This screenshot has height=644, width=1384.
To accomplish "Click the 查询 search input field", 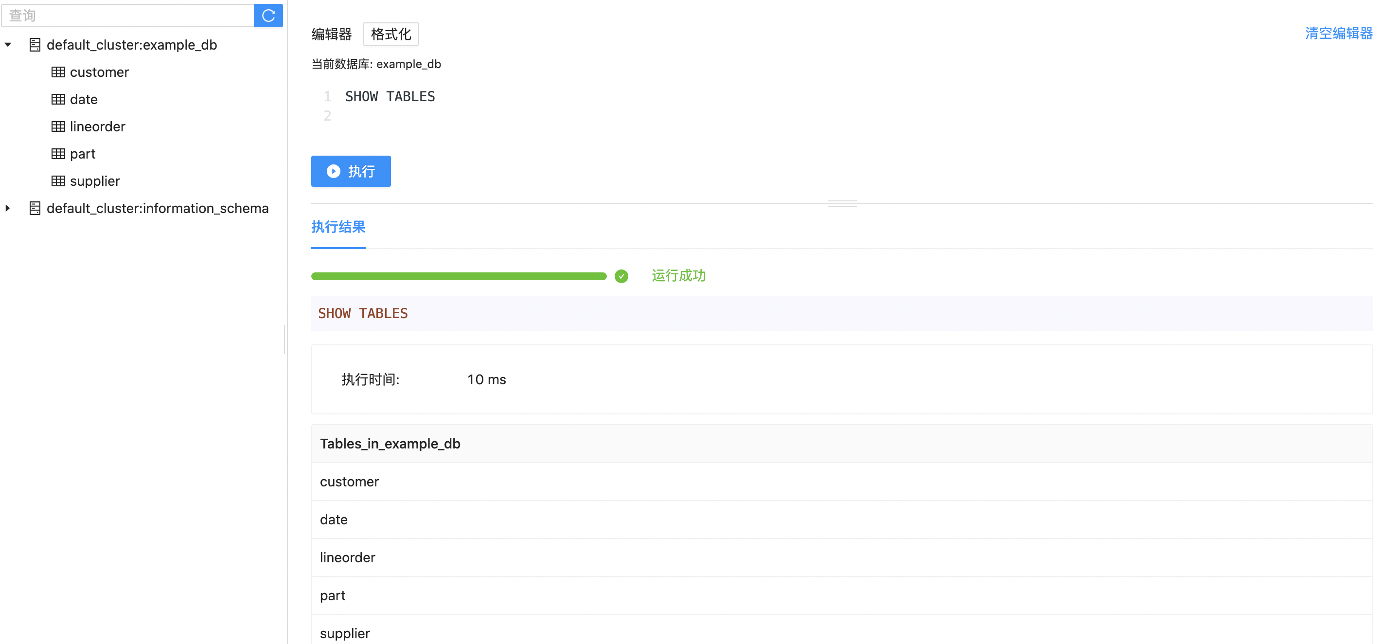I will (128, 16).
